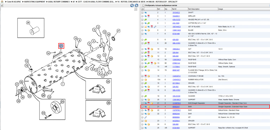Go to previous diagram with left arrow
This screenshot has width=270, height=130.
(132, 5)
